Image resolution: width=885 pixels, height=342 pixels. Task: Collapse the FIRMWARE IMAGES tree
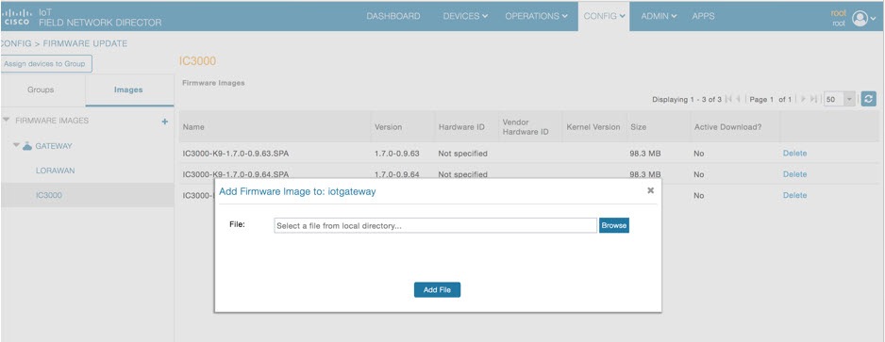pyautogui.click(x=7, y=121)
